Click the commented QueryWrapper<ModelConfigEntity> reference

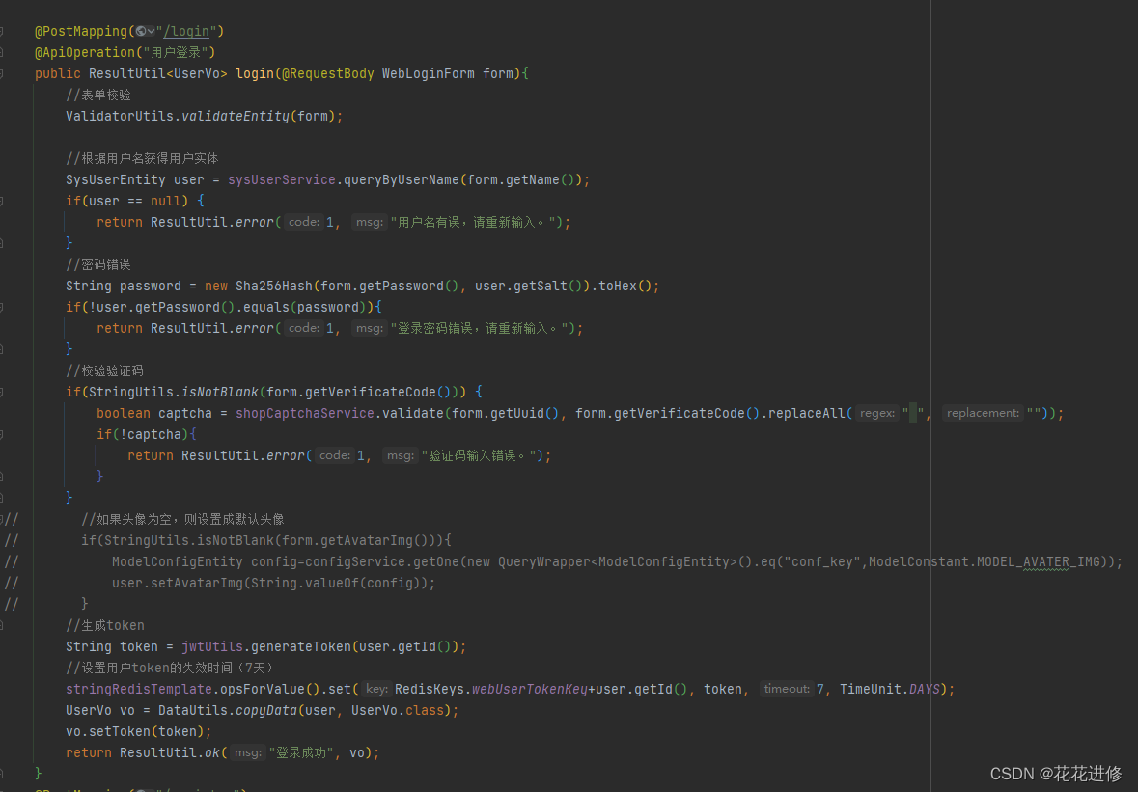click(x=618, y=561)
